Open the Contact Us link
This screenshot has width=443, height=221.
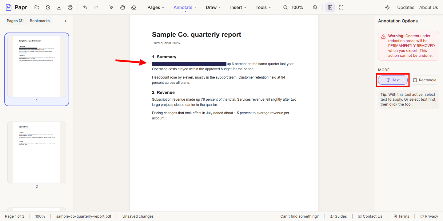(x=370, y=216)
